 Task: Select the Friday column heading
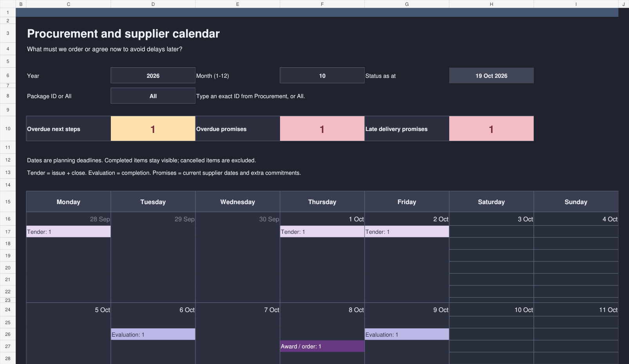point(407,202)
